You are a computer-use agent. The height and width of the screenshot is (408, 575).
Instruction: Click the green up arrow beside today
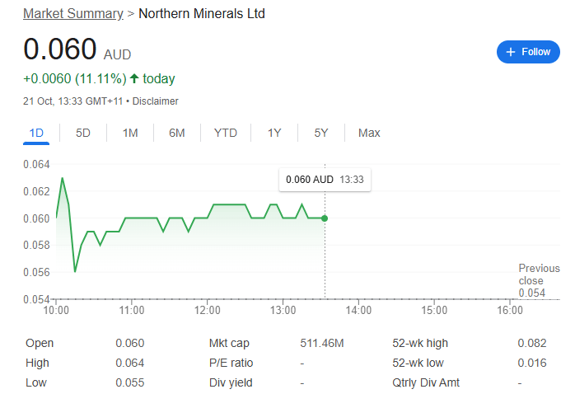[x=134, y=79]
